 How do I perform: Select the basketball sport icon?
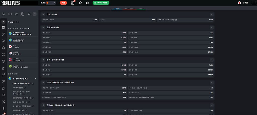point(4,54)
